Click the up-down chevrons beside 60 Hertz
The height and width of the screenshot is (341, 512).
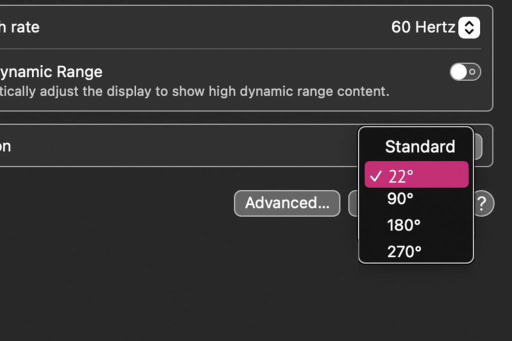pos(469,27)
